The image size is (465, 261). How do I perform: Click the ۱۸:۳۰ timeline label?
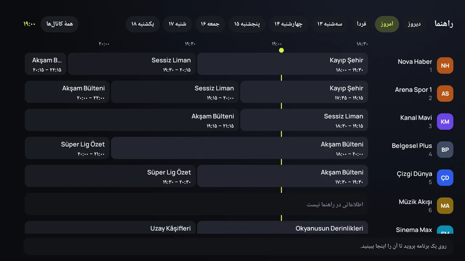[362, 44]
